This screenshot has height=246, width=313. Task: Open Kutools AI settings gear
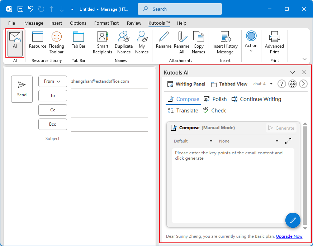pos(293,84)
